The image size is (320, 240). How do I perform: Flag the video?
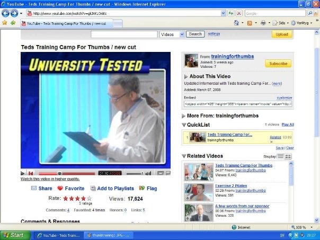[x=148, y=189]
